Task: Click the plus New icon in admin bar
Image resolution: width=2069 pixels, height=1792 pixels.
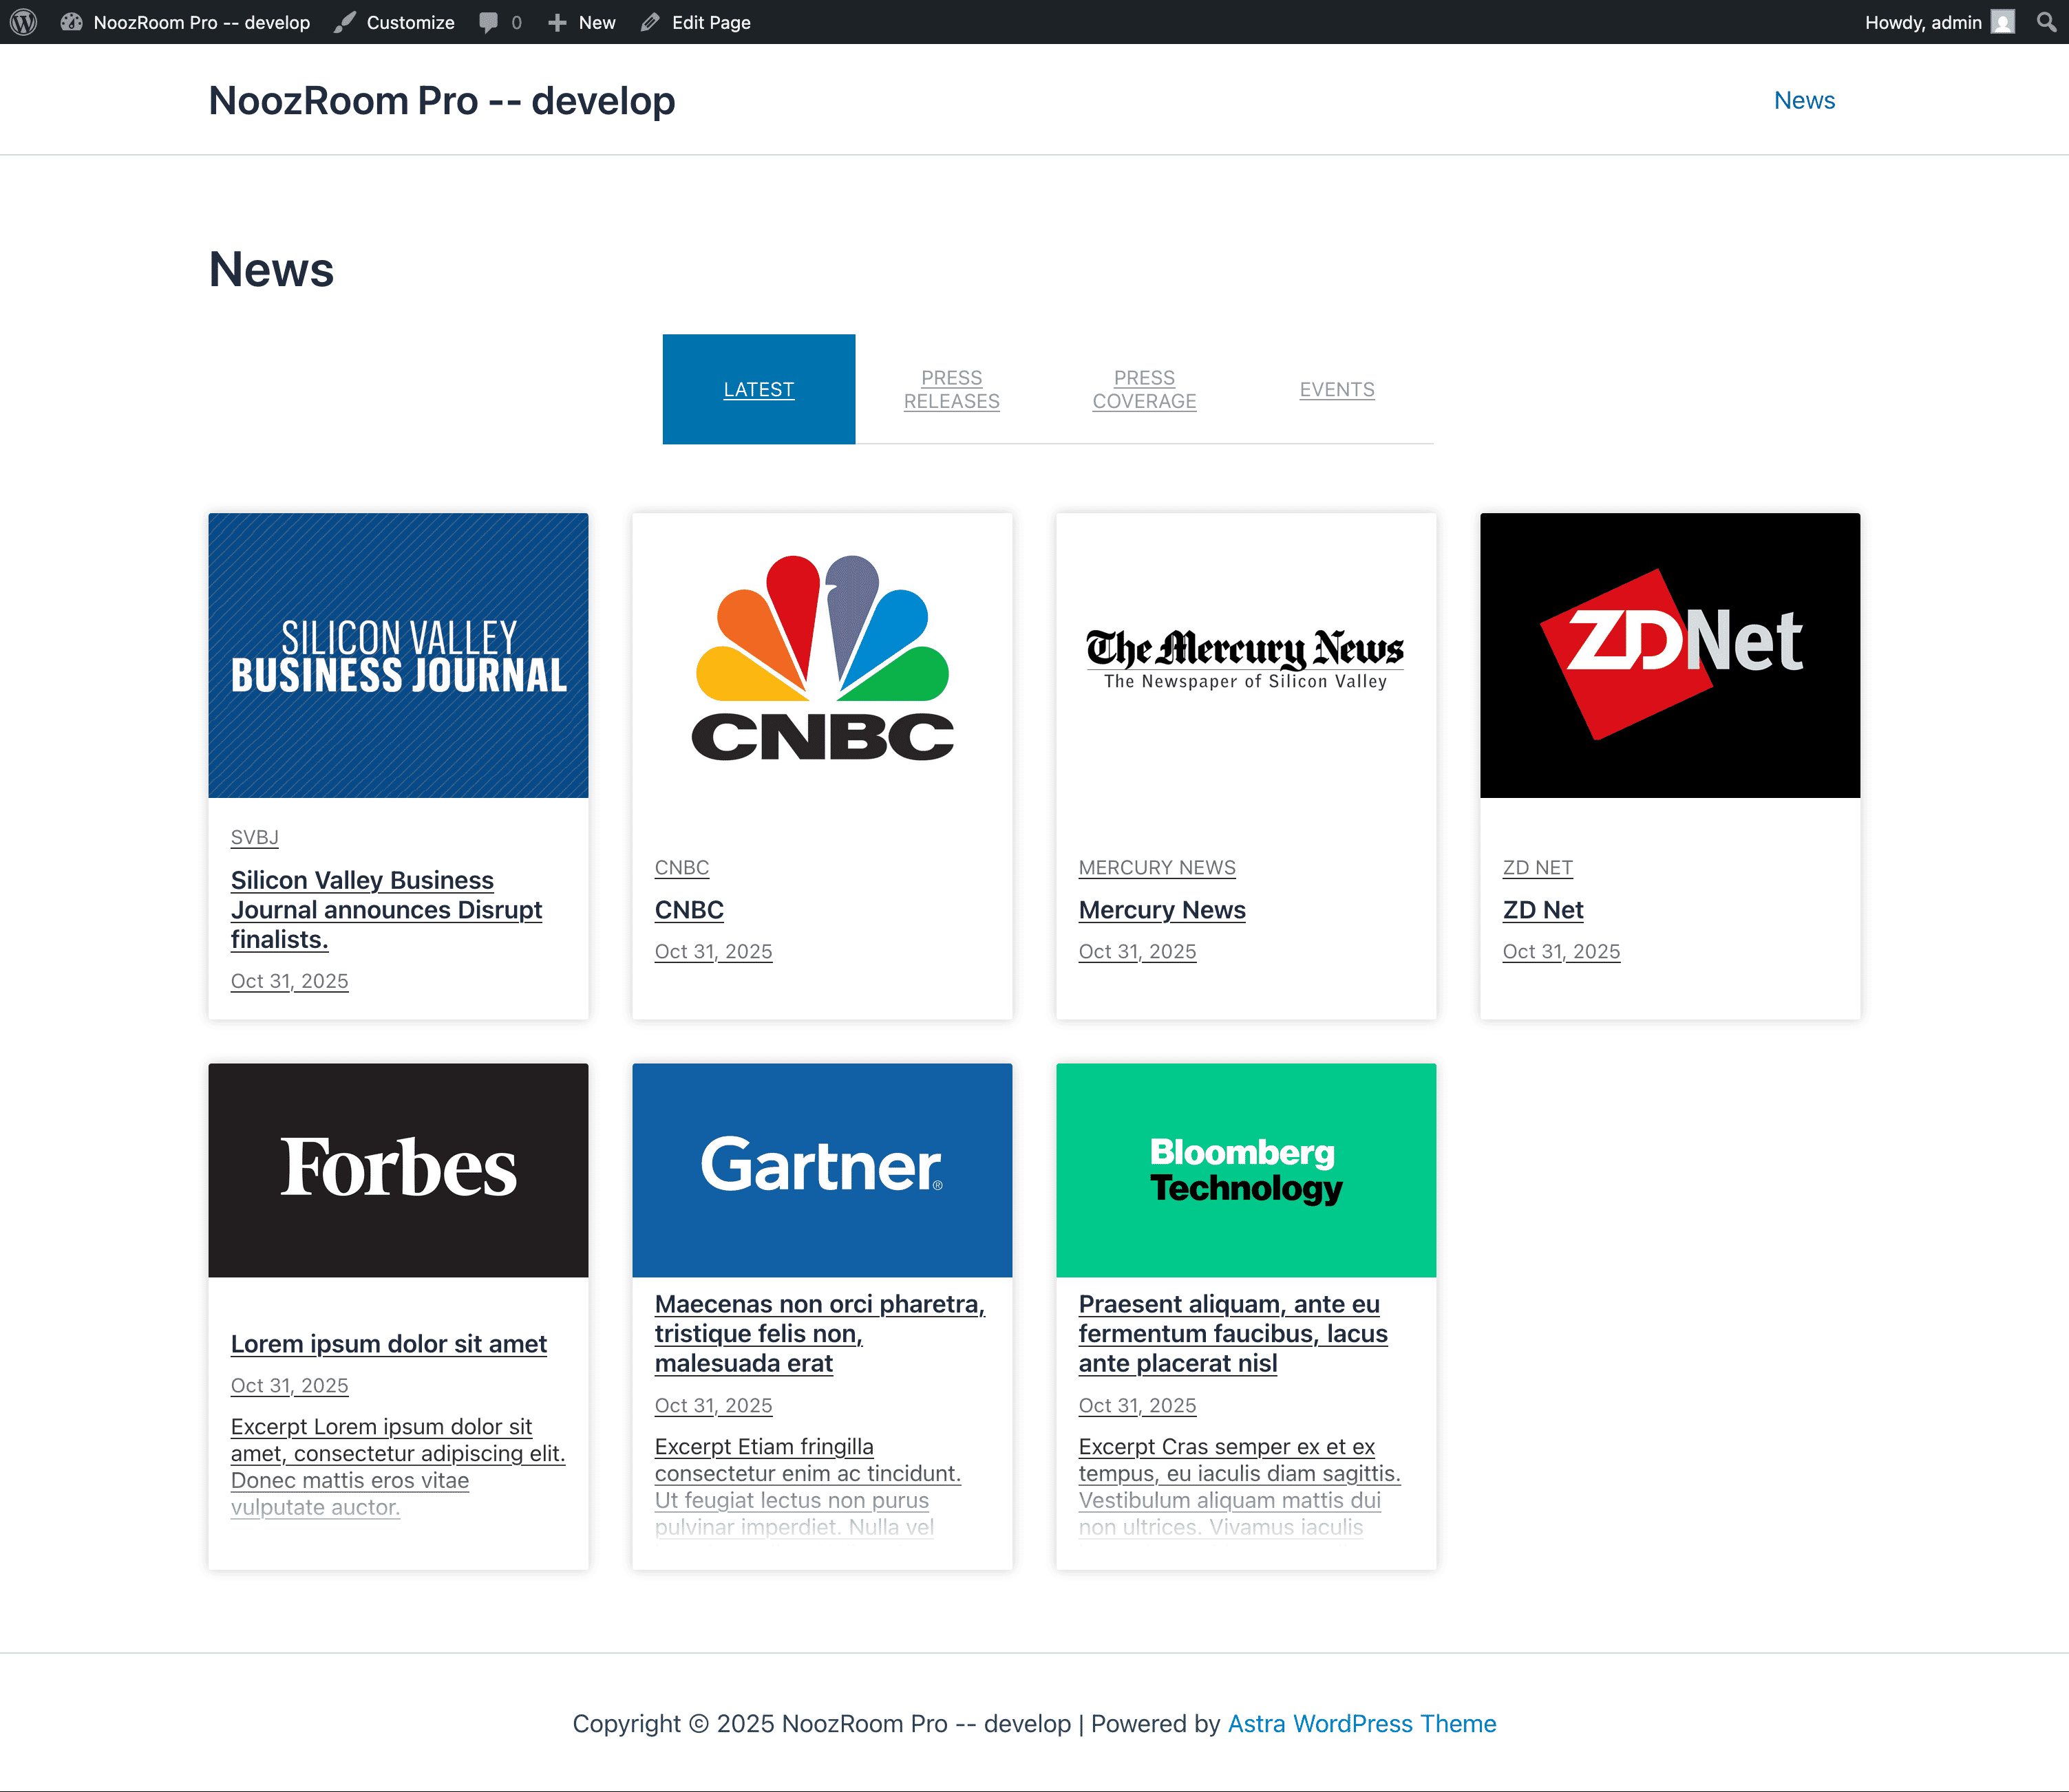Action: [558, 21]
